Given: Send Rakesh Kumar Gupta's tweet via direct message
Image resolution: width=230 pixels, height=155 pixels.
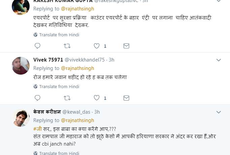Looking at the screenshot, I should pyautogui.click(x=126, y=46).
